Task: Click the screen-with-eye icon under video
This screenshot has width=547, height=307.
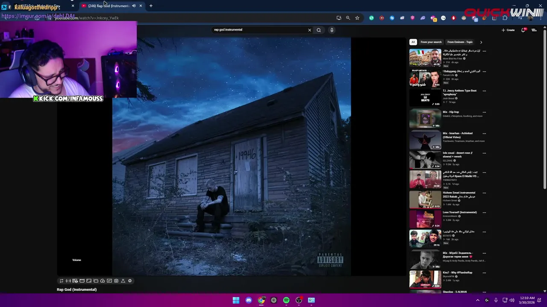Action: 75,281
